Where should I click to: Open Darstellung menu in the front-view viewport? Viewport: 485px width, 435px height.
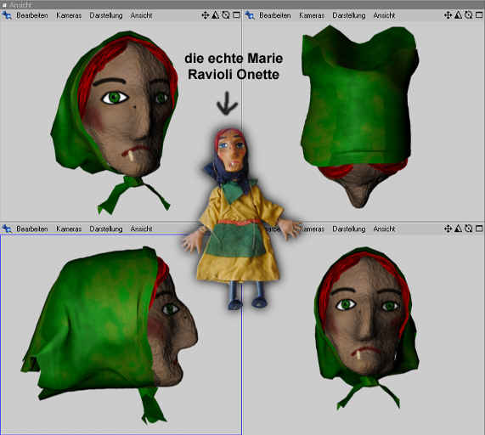pos(349,229)
